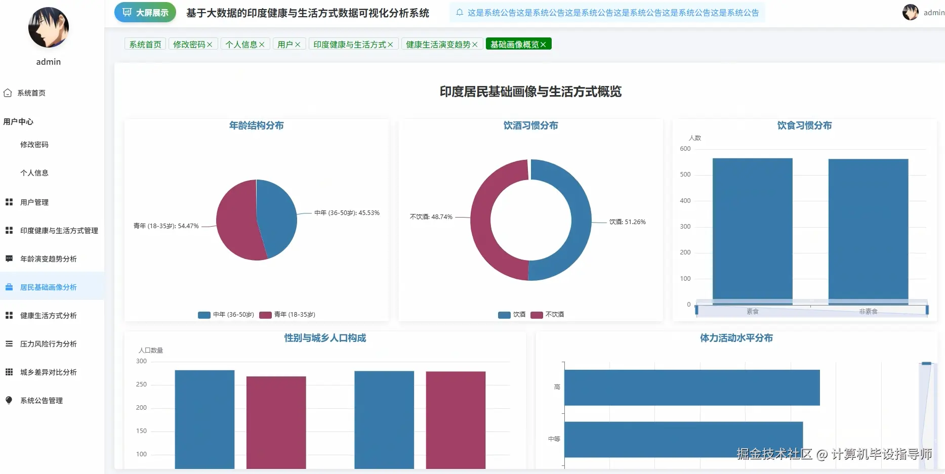Image resolution: width=945 pixels, height=474 pixels.
Task: Switch to the 修改密码 tab
Action: pos(189,45)
